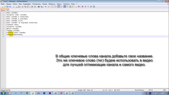Open the Вид menu
The width and height of the screenshot is (169, 95).
[20, 4]
